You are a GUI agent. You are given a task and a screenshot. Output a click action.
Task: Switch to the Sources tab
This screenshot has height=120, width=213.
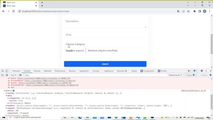coord(37,71)
